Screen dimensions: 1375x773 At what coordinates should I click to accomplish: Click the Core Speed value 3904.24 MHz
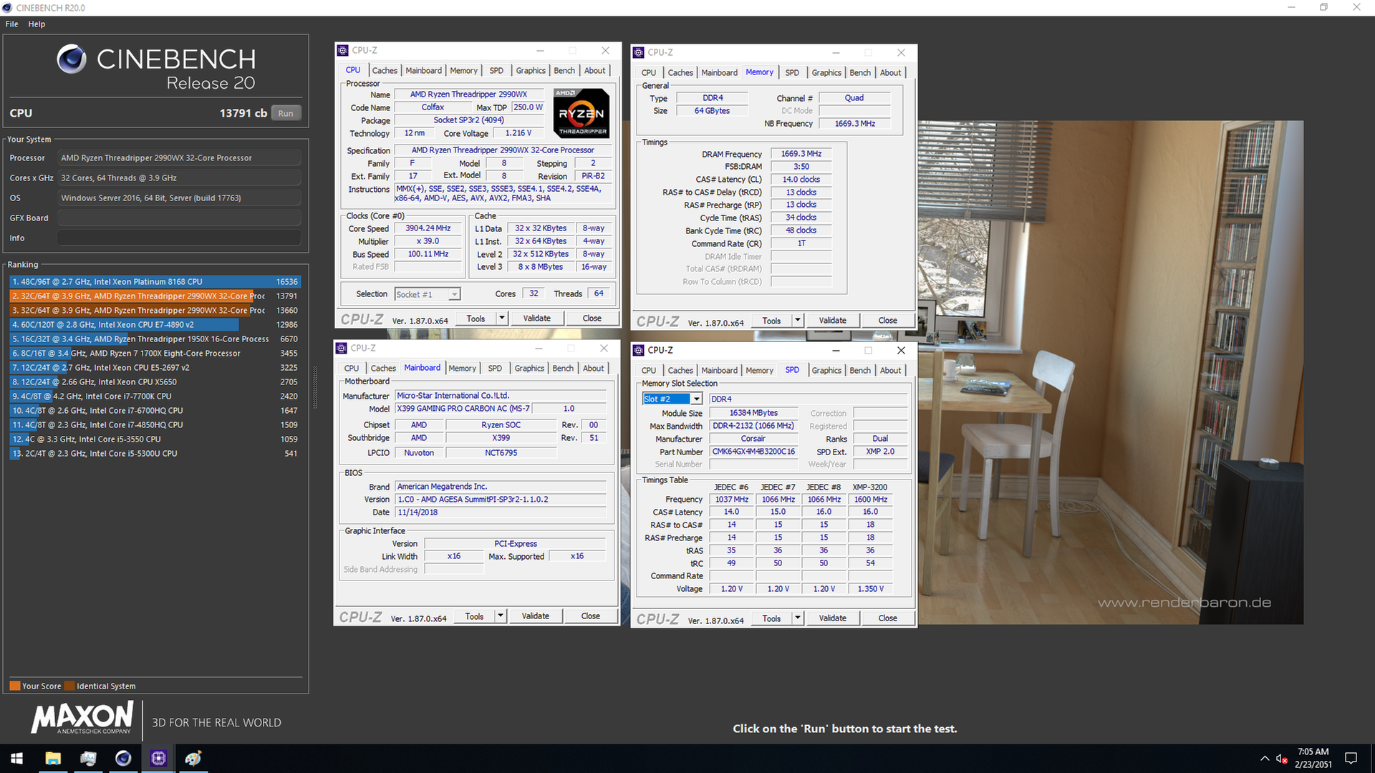click(x=428, y=228)
